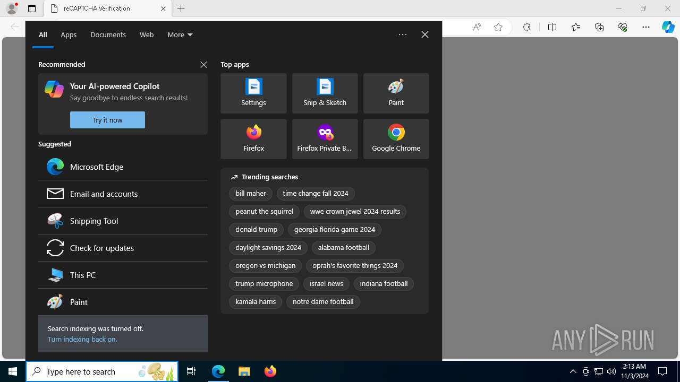Click Try it now Copilot button

107,120
